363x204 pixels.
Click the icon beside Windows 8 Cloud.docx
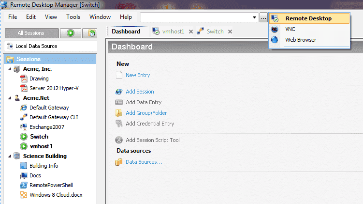click(x=24, y=195)
